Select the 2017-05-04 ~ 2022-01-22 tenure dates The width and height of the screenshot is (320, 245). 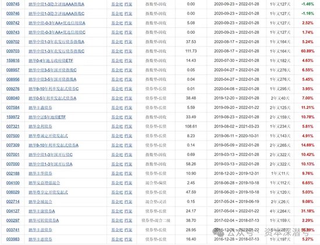237,211
